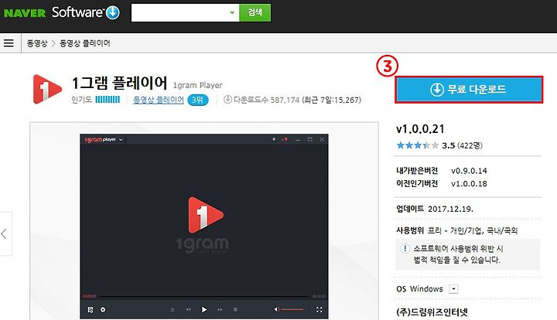Select the 1그램 플레이어 title text
This screenshot has height=320, width=557.
click(x=119, y=83)
